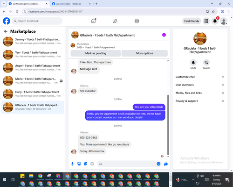Screen dimensions: 233x187
Task: Bookmark this page with the star
Action: click(x=213, y=12)
